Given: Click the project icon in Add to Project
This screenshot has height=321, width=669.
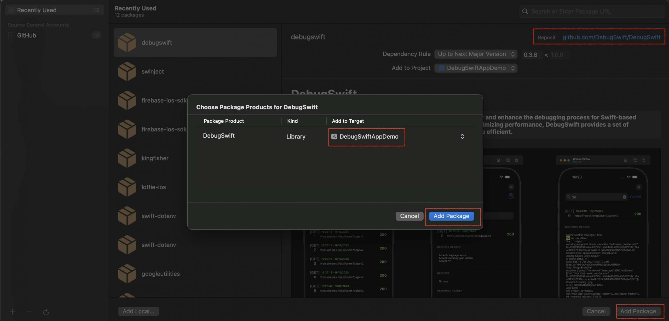Looking at the screenshot, I should click(442, 68).
